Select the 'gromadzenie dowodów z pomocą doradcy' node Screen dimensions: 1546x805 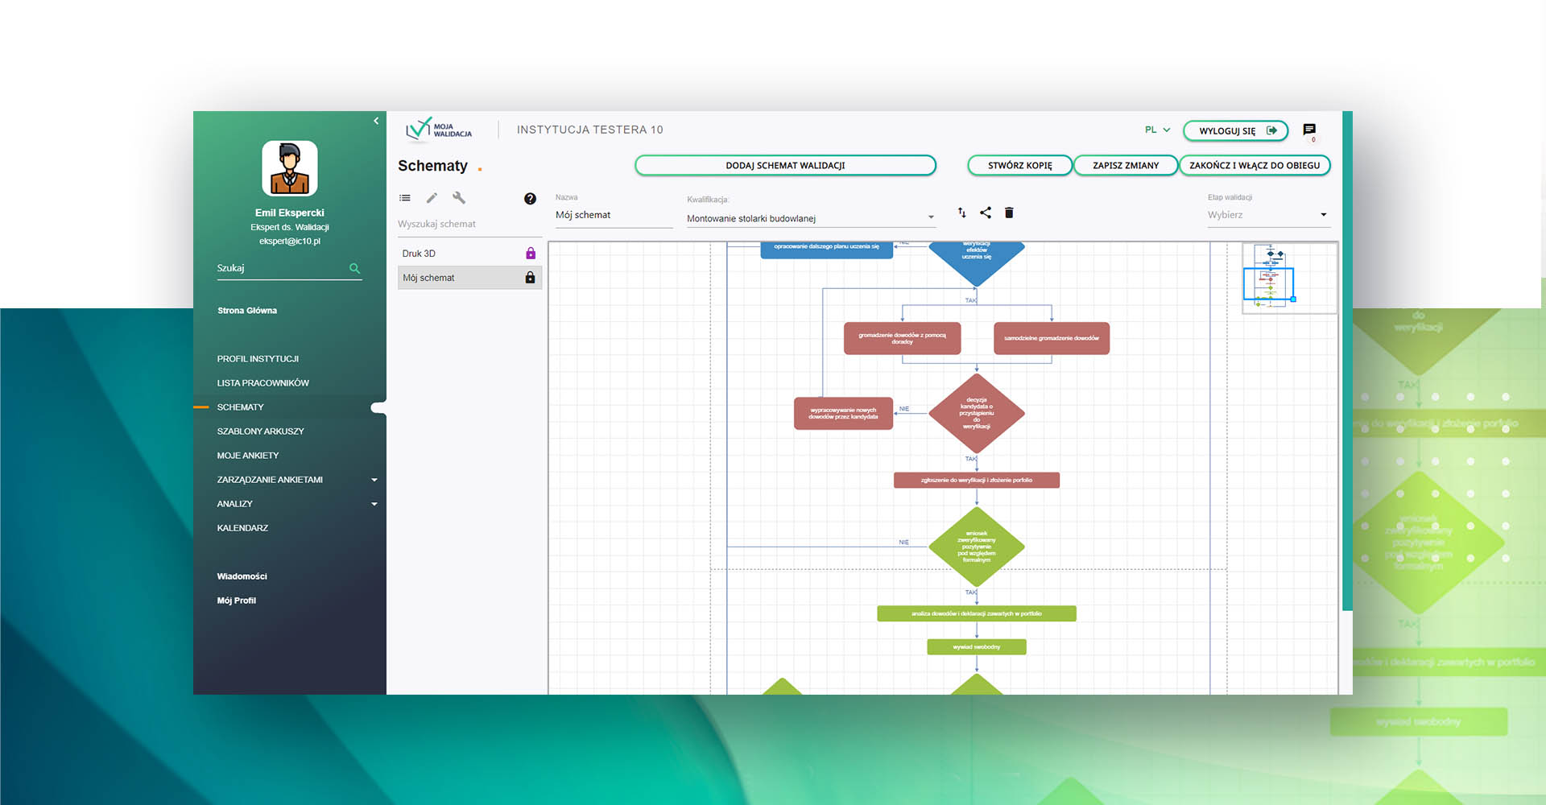pos(902,338)
